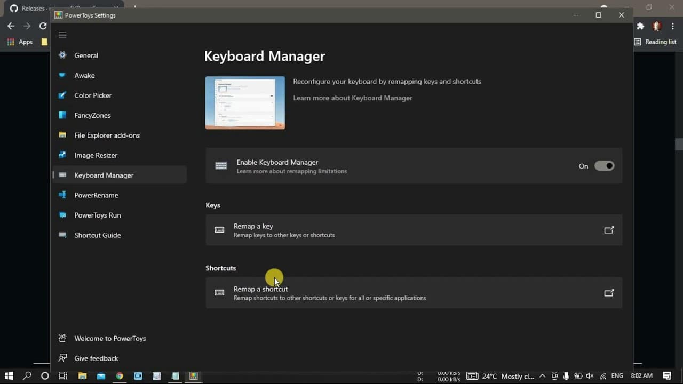Click the General gear icon in sidebar
The image size is (683, 384).
click(x=63, y=55)
